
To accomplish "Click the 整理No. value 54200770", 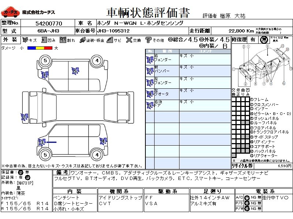I will point(49,23).
